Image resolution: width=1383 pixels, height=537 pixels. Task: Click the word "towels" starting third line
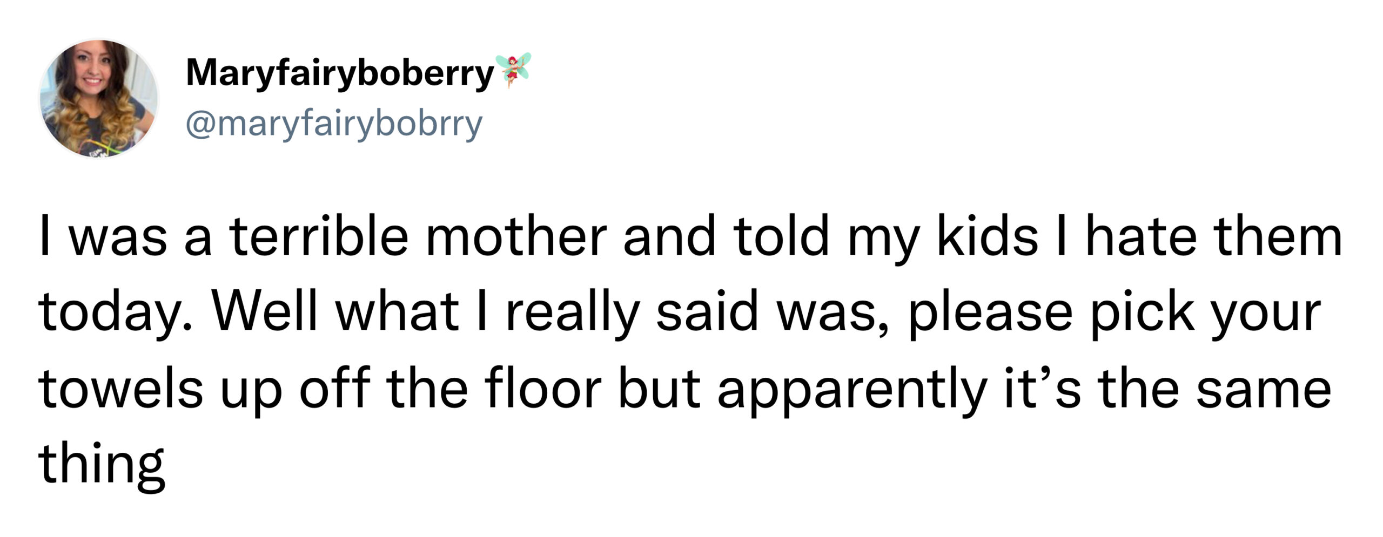coord(120,389)
